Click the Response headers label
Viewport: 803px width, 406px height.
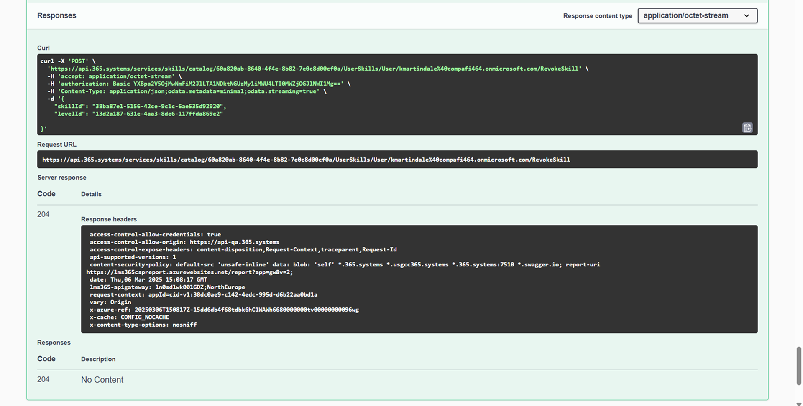coord(109,219)
